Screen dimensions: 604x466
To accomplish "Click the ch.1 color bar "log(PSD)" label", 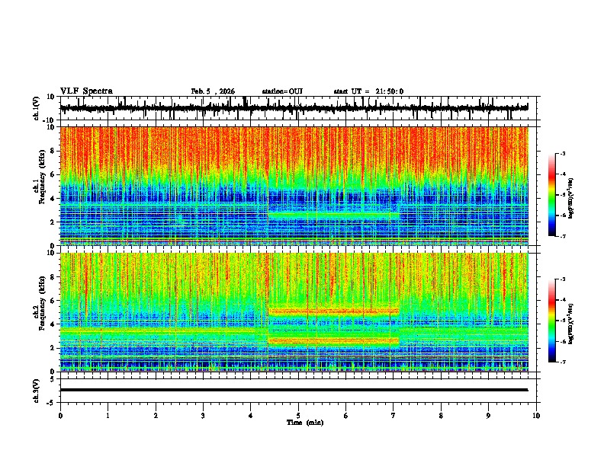I will point(571,198).
